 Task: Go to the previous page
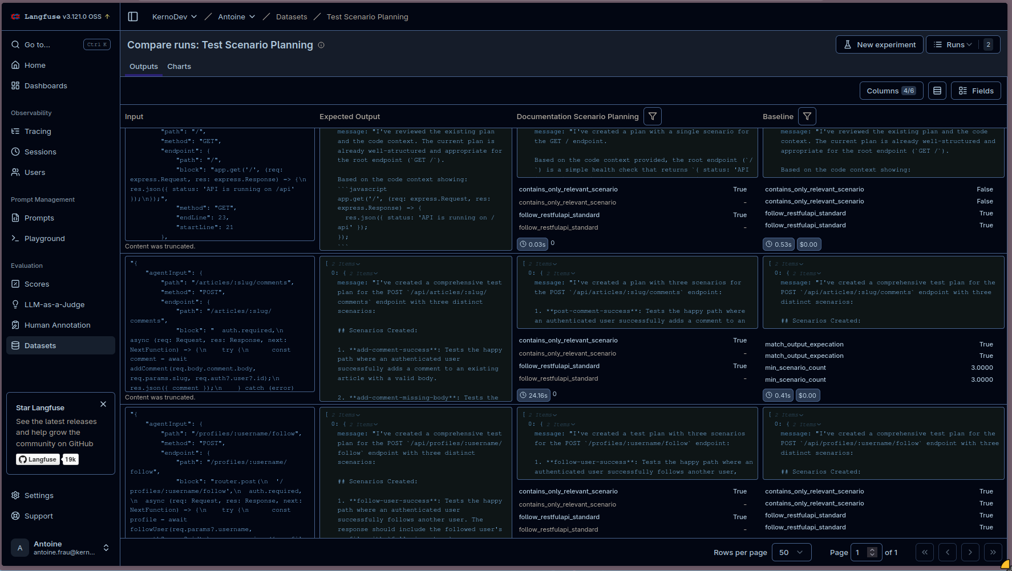(948, 552)
